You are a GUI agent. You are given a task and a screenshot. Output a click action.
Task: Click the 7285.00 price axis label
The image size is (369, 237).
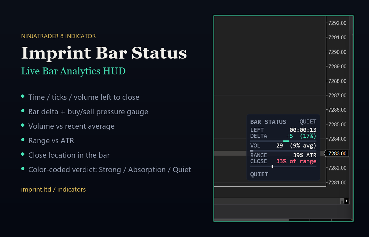pos(337,124)
